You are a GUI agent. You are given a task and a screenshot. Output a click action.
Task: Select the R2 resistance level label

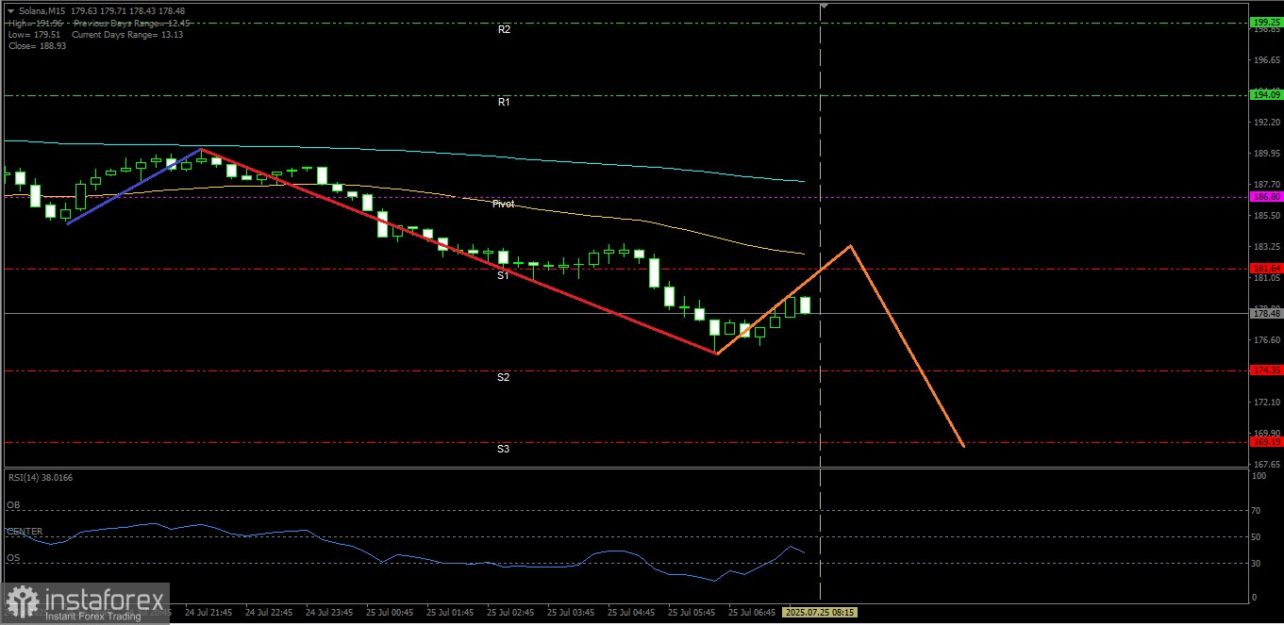tap(504, 30)
